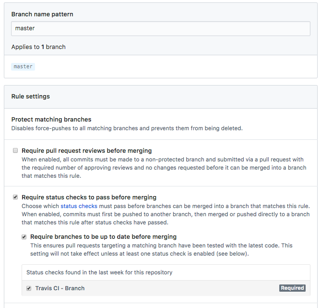Click the "Rule settings" section header
The image size is (321, 308).
[31, 97]
